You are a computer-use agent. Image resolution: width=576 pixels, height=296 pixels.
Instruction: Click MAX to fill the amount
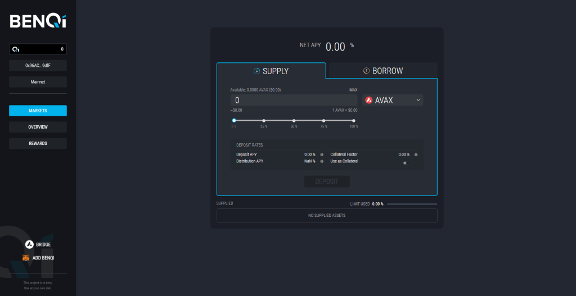[x=353, y=90]
